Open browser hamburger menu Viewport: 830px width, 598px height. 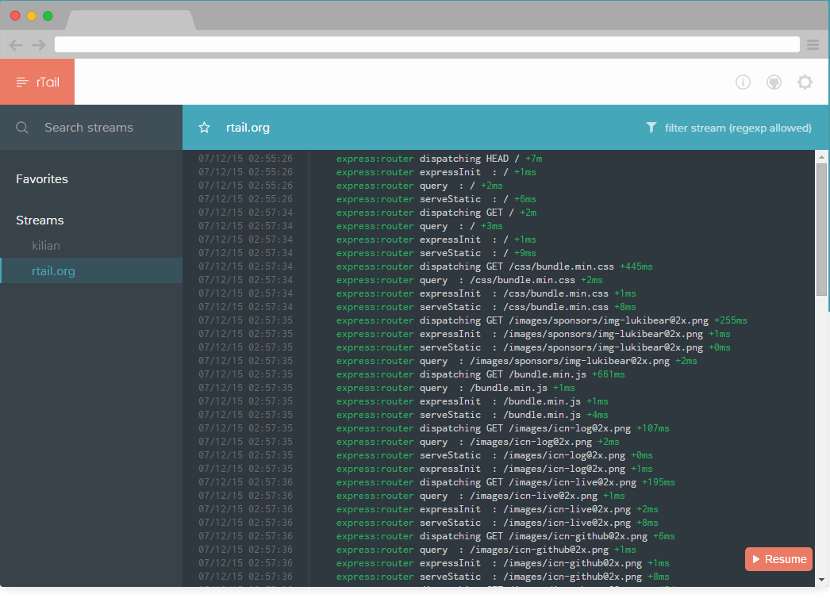pyautogui.click(x=813, y=45)
